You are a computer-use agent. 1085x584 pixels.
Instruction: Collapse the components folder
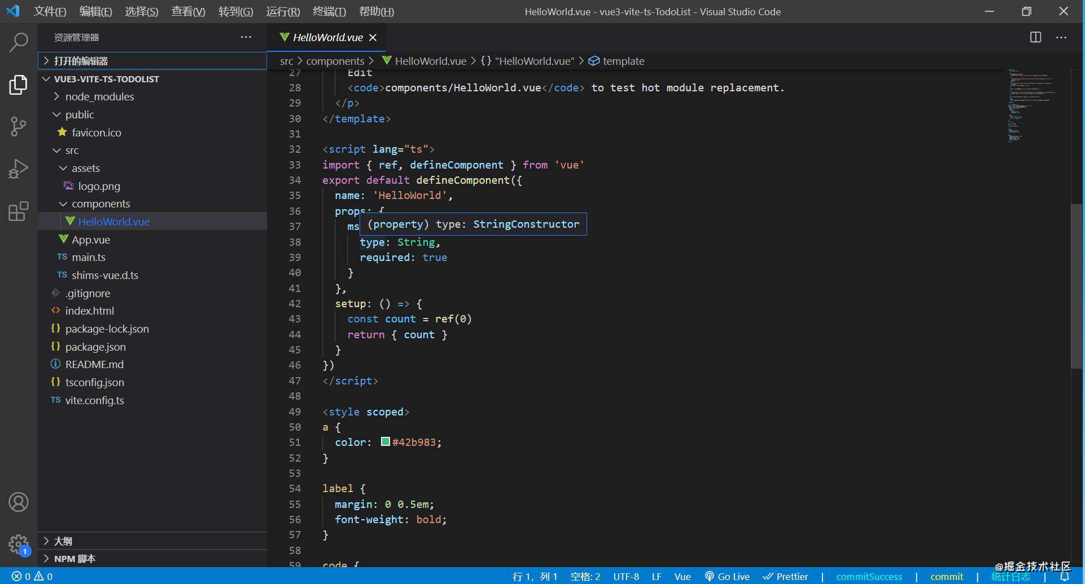point(152,203)
